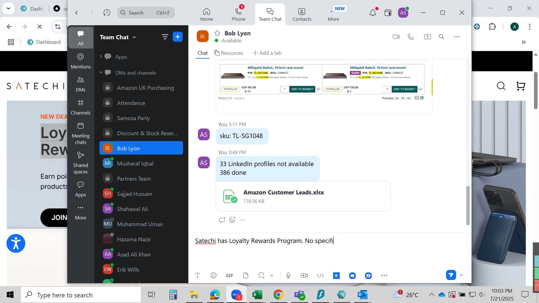
Task: Open chat with Shahawal Ali
Action: click(141, 209)
